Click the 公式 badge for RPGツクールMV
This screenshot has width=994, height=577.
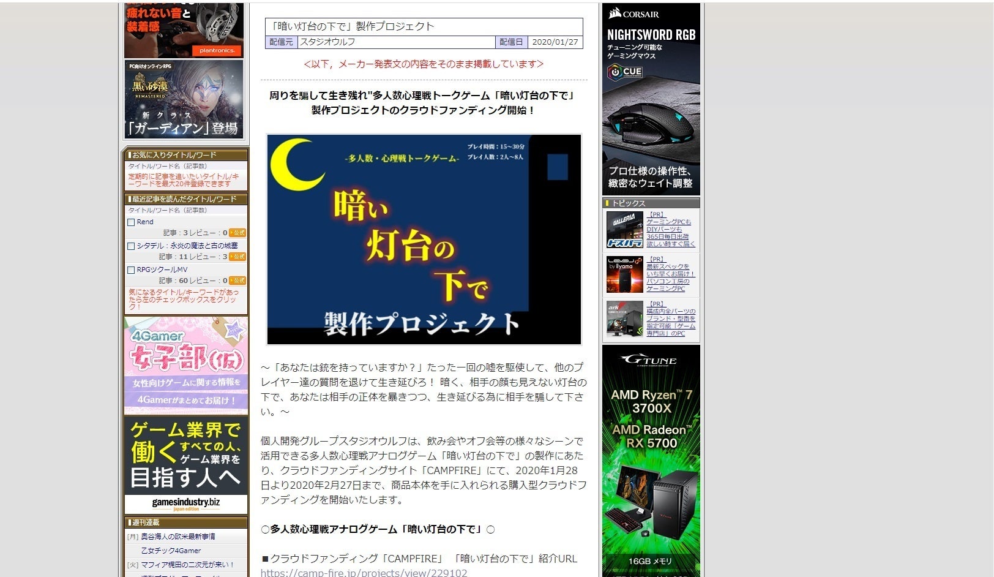tap(237, 281)
